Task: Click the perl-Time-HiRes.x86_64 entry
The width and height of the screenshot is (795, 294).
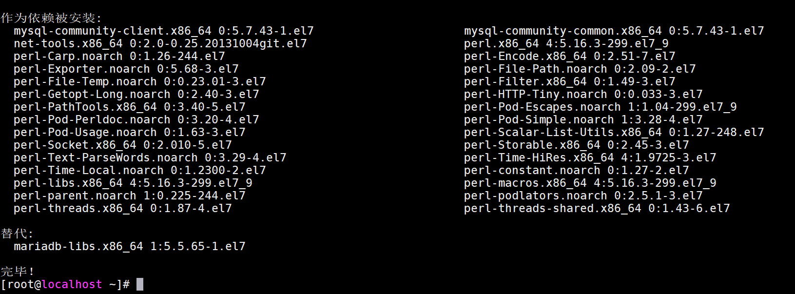Action: (x=590, y=157)
